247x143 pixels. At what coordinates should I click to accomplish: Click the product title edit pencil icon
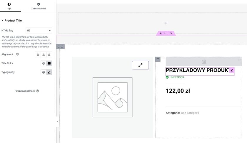tap(231, 70)
